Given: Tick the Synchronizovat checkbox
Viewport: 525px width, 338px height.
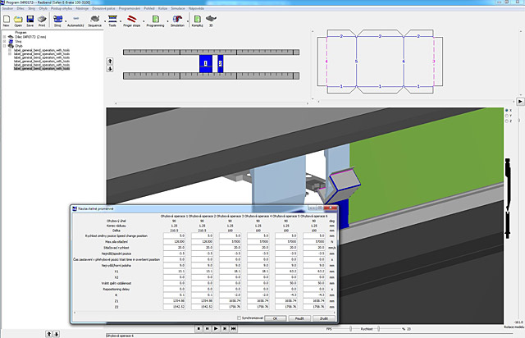Looking at the screenshot, I should pyautogui.click(x=239, y=318).
